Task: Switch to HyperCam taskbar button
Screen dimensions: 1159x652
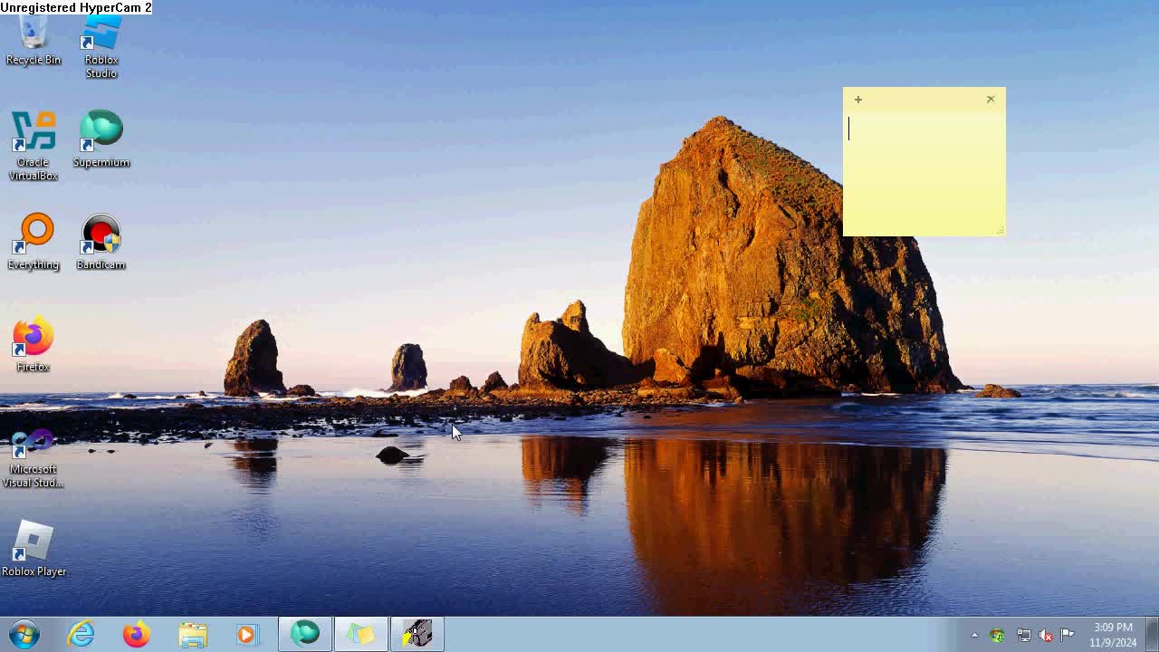Action: pos(417,634)
